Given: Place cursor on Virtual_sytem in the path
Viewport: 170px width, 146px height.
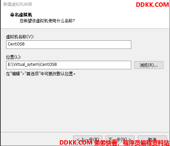Looking at the screenshot, I should click(x=26, y=65).
